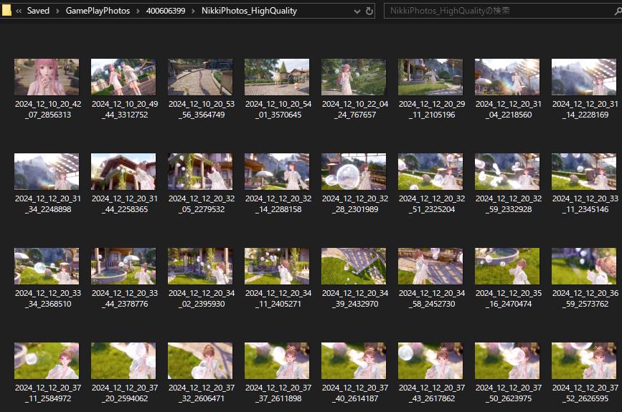Image resolution: width=622 pixels, height=412 pixels.
Task: Click the folder icon in address bar
Action: coord(6,11)
